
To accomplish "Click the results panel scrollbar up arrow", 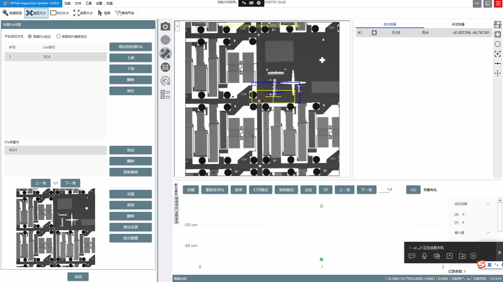I will click(500, 200).
